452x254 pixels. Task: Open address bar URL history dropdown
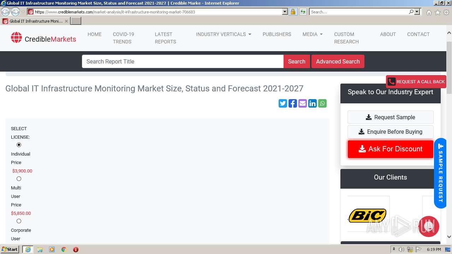point(285,12)
